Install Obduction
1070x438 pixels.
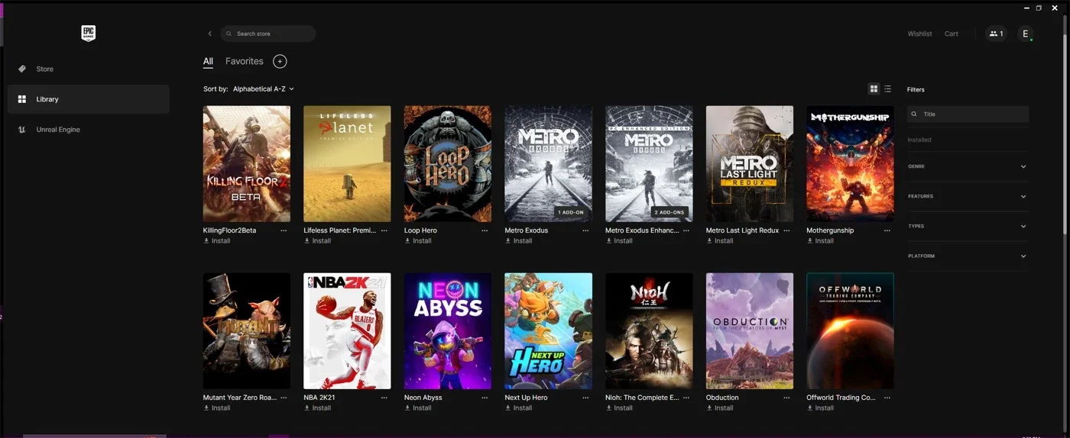point(720,408)
